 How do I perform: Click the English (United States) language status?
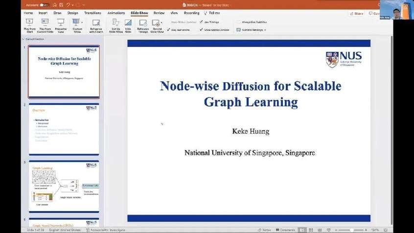click(x=65, y=230)
